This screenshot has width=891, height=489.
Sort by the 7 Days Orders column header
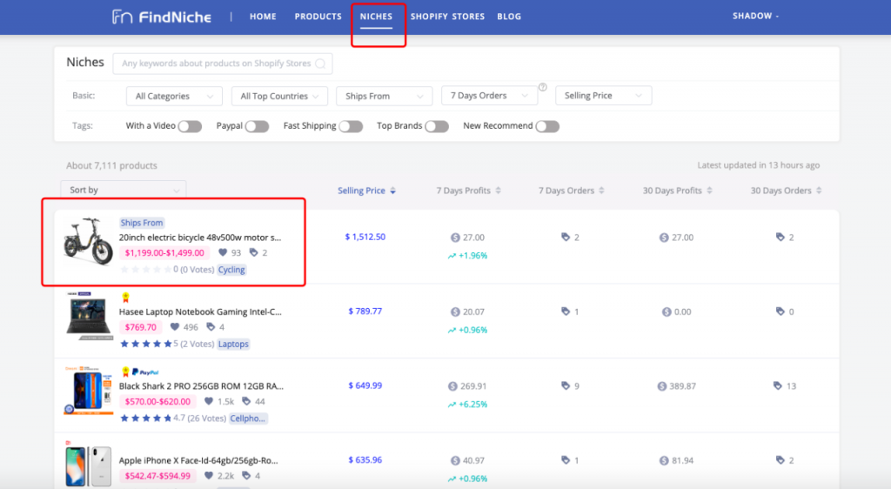(x=571, y=191)
